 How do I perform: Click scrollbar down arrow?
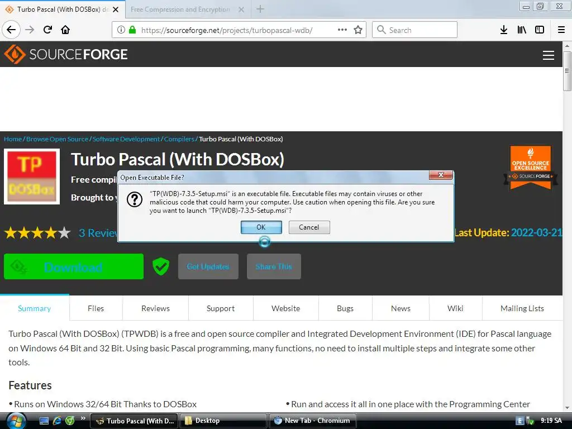click(567, 408)
